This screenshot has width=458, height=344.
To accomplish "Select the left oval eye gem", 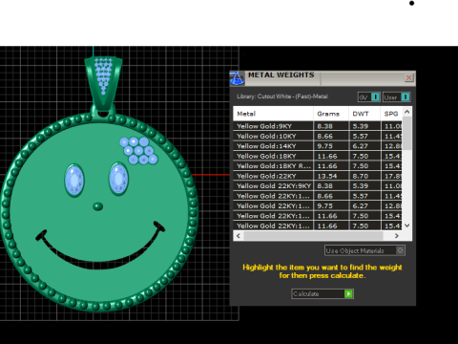I will (x=74, y=180).
